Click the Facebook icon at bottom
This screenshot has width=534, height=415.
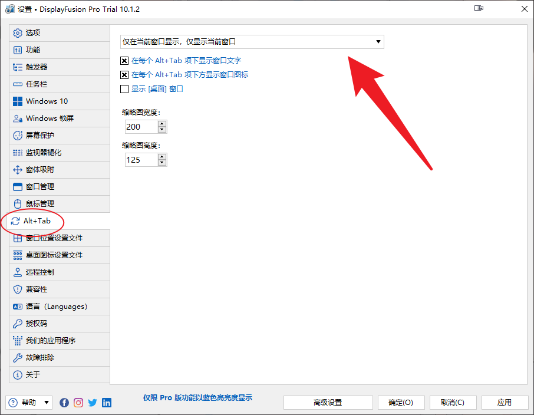[64, 403]
